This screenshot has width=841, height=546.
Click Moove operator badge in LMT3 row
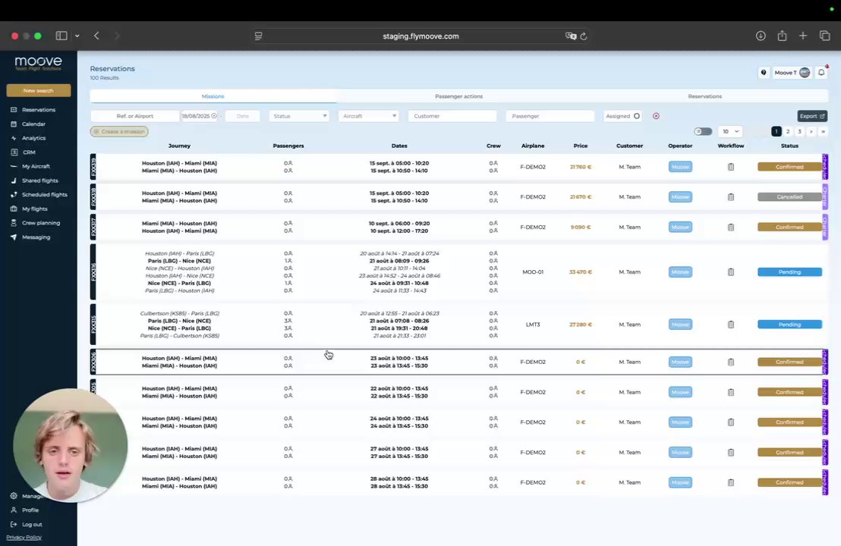coord(680,325)
